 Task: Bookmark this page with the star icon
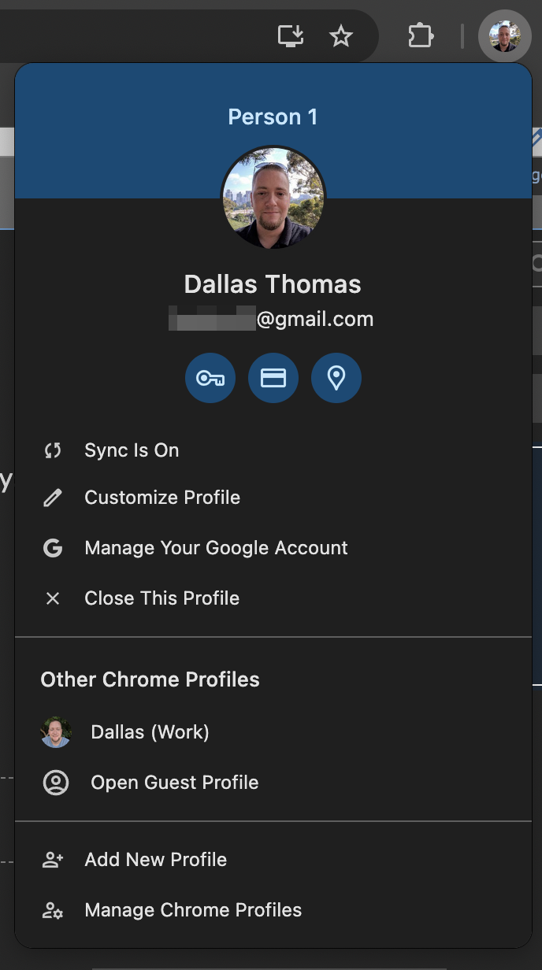point(340,36)
